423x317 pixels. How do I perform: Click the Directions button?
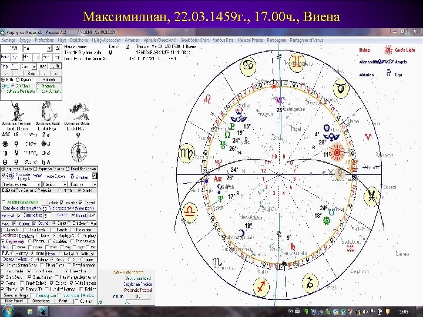click(41, 301)
